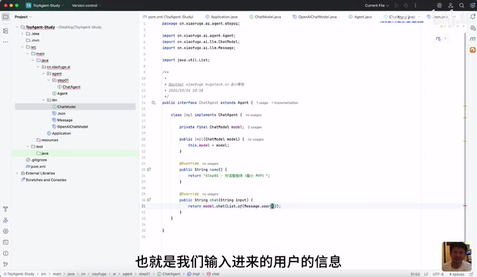The image size is (477, 277).
Task: Switch to the OpenAiChatModel.java tab
Action: coord(315,17)
